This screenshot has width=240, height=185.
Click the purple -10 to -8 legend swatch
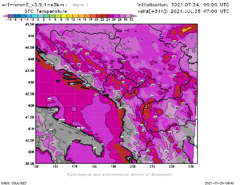(11, 16)
